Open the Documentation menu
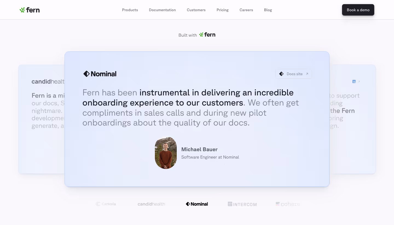Image resolution: width=394 pixels, height=225 pixels. point(162,10)
